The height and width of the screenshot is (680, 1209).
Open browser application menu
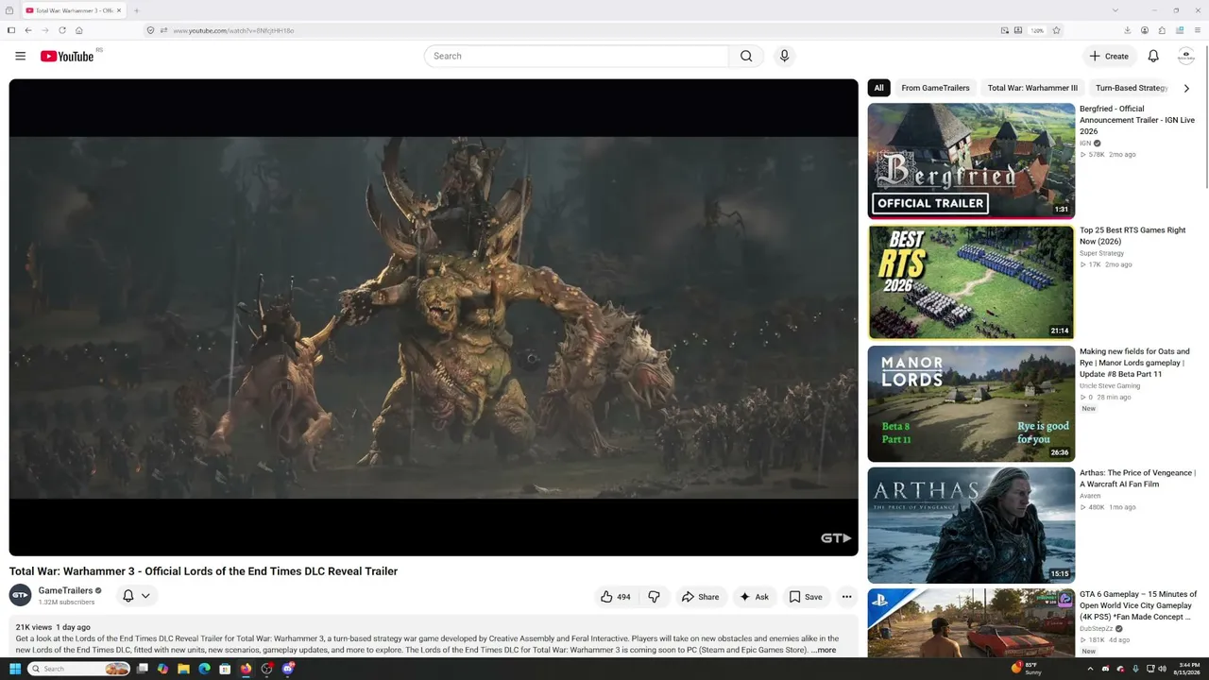pyautogui.click(x=1196, y=30)
